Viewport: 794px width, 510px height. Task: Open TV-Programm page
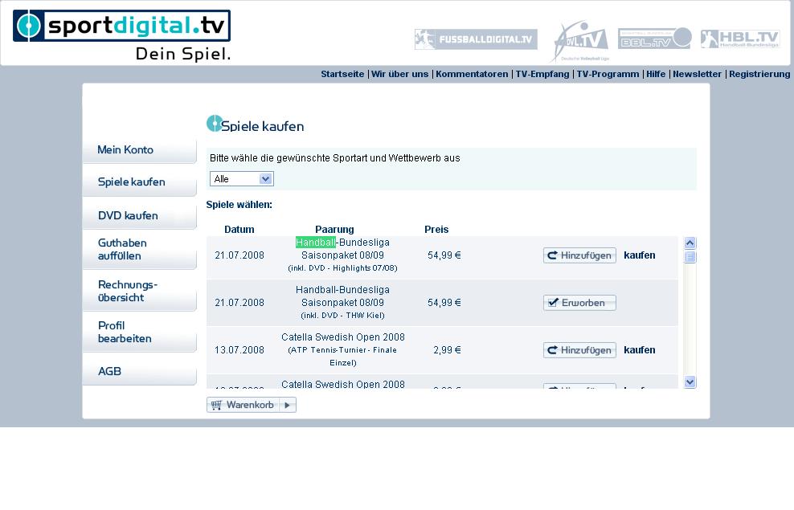tap(608, 74)
